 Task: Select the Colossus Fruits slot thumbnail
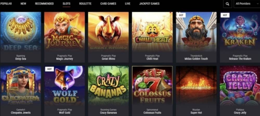coord(152,86)
